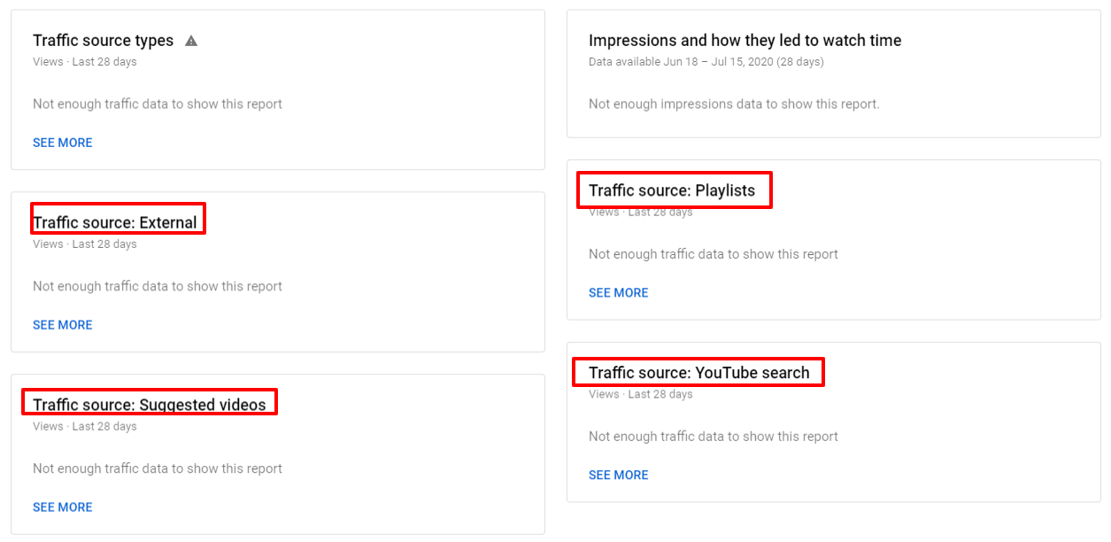Click the 'Not enough impressions data' message
1111x542 pixels.
pos(734,104)
